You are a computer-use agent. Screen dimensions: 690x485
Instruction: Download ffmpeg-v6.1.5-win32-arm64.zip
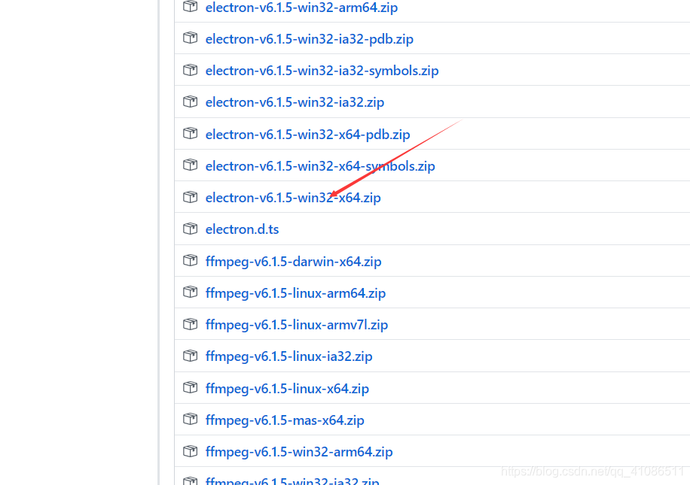[x=299, y=452]
